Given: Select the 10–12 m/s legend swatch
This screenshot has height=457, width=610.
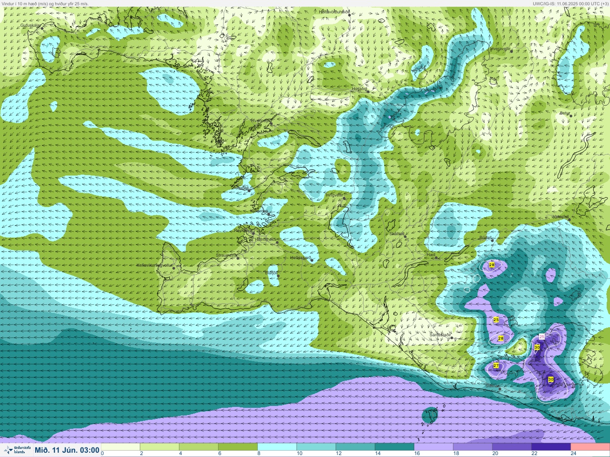Looking at the screenshot, I should click(316, 447).
